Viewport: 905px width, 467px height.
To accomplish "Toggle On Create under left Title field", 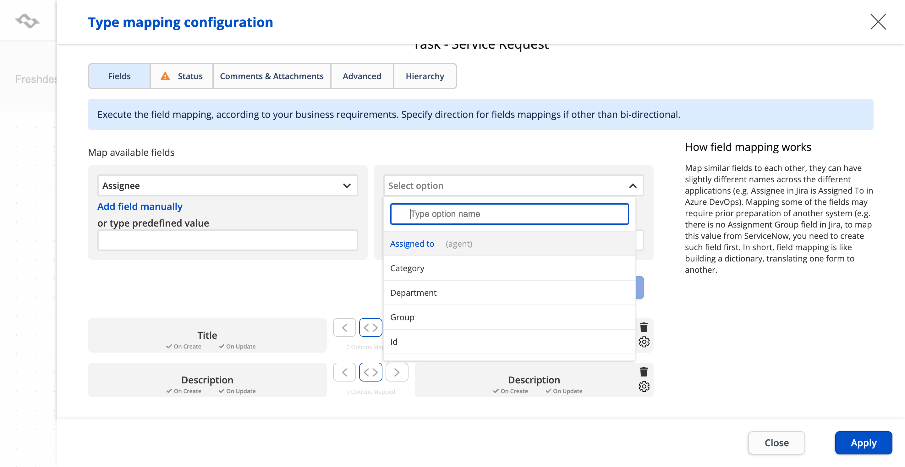I will pos(184,346).
